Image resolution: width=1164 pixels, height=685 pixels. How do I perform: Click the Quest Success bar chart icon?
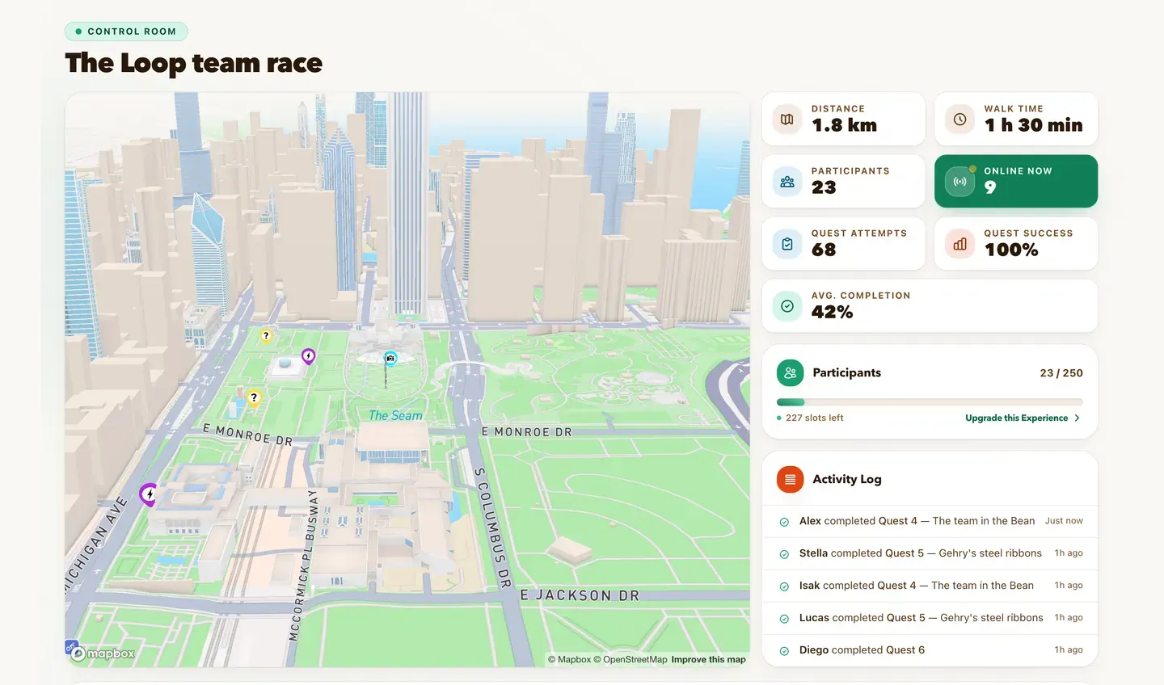coord(959,244)
